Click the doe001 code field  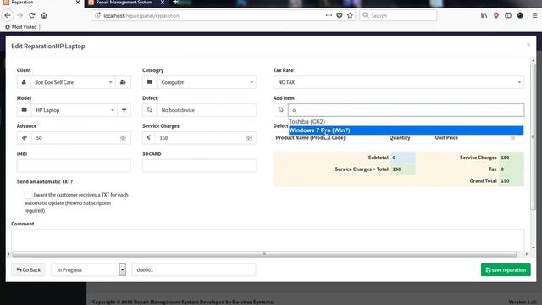194,269
